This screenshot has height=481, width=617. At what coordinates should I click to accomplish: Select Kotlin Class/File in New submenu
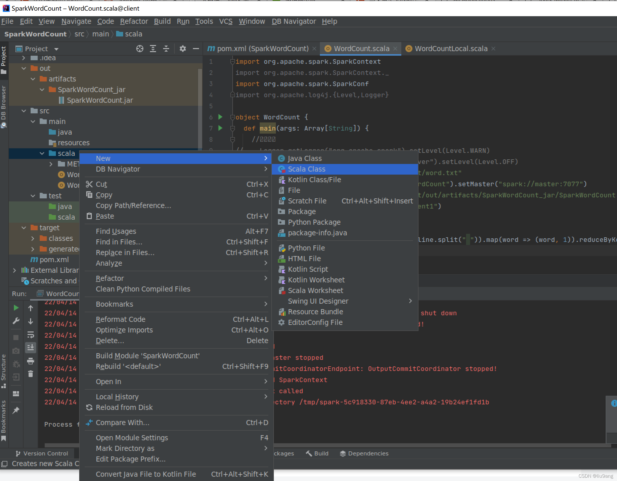[x=345, y=180]
